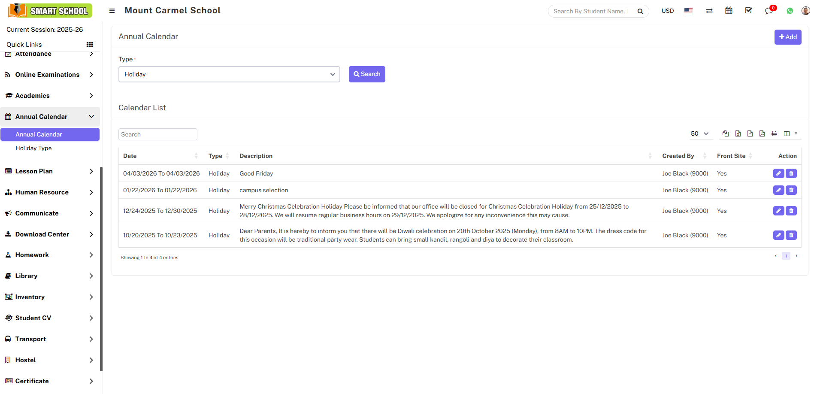Open the chat notifications icon
Viewport: 817px width, 394px height.
[x=769, y=11]
